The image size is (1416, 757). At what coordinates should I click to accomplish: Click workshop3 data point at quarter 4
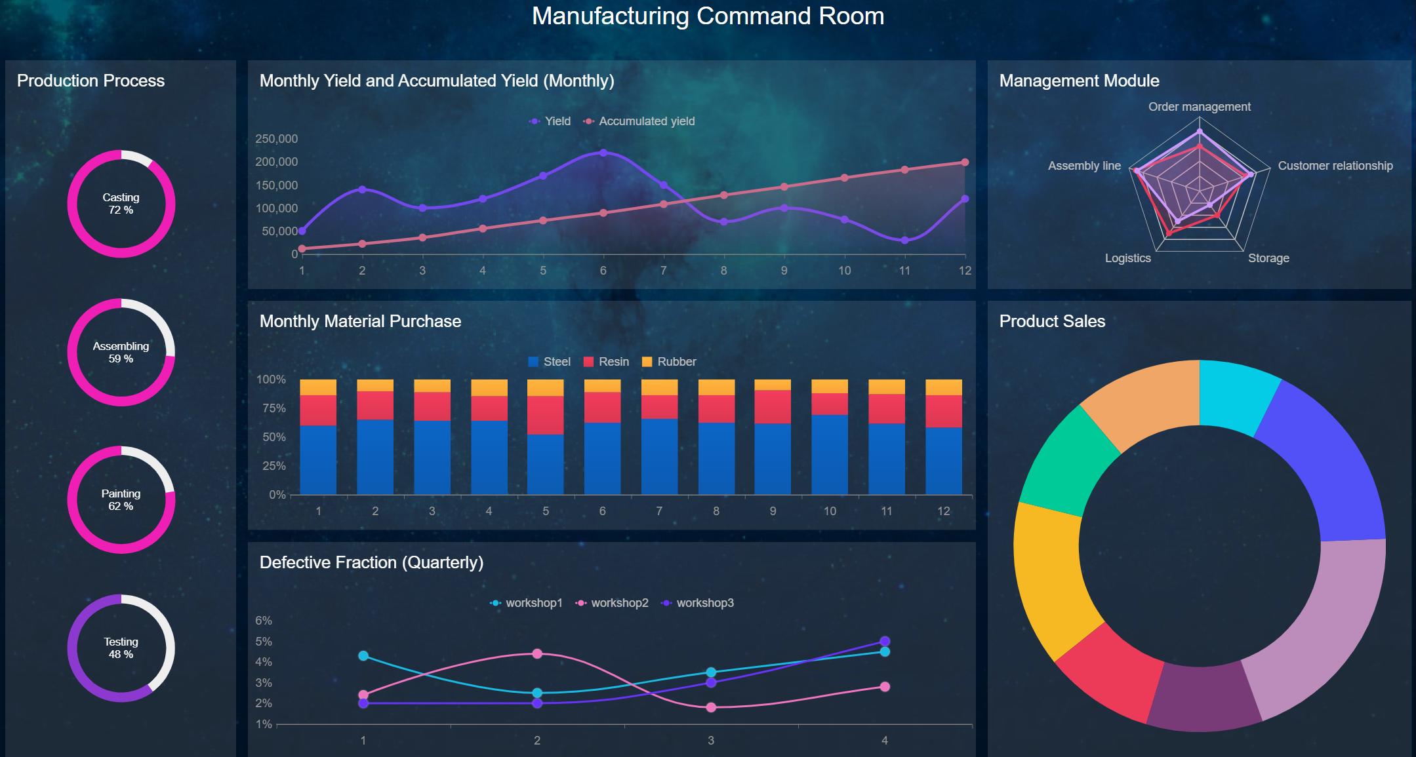(x=884, y=642)
